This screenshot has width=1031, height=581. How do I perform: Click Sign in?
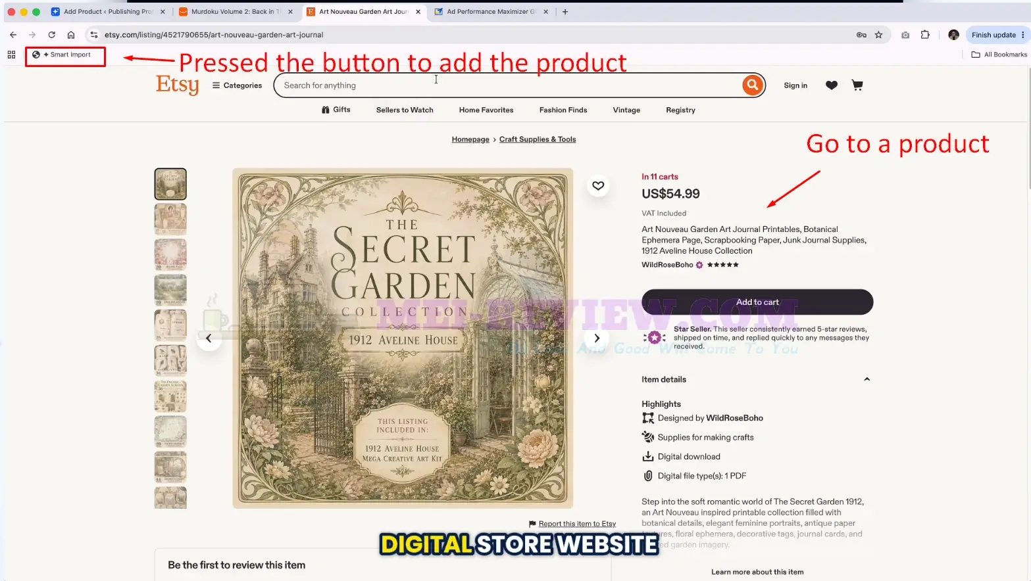tap(795, 85)
